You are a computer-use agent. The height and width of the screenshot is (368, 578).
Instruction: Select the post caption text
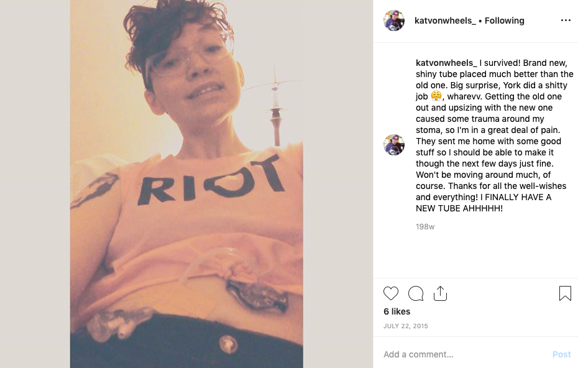coord(495,136)
